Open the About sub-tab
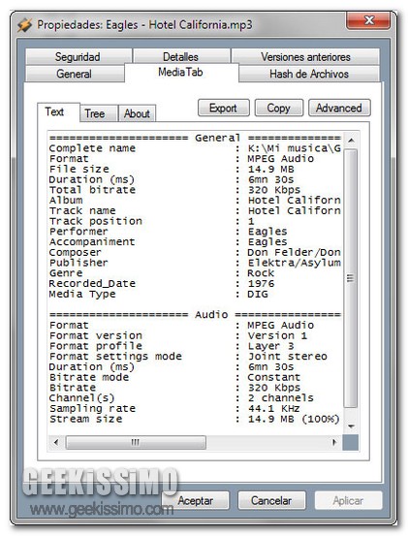 pyautogui.click(x=137, y=113)
